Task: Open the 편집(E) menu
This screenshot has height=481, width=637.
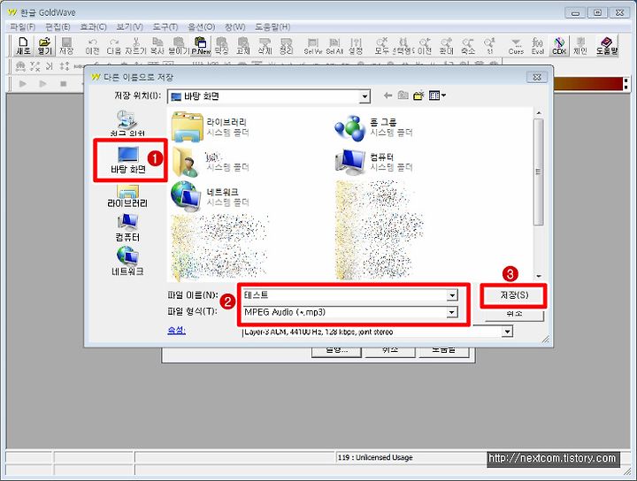Action: tap(58, 27)
